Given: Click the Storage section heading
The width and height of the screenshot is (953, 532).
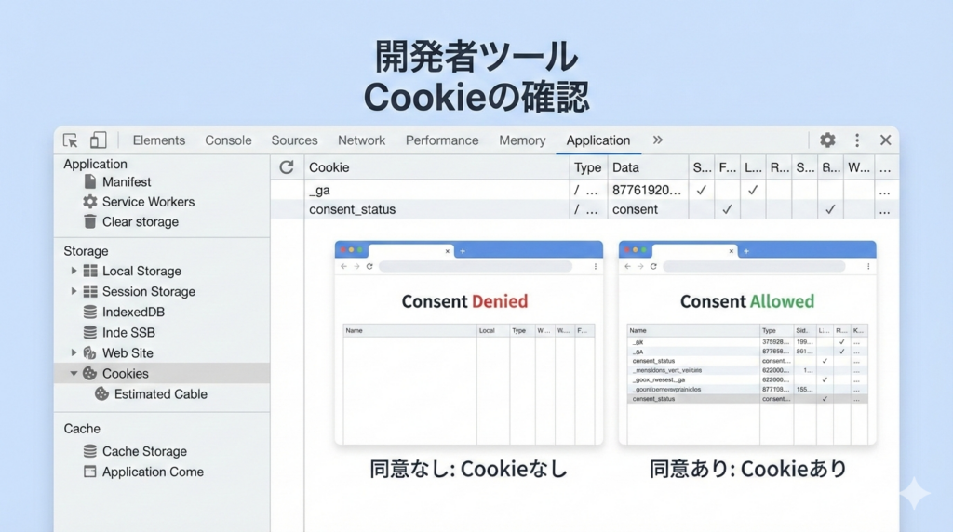Looking at the screenshot, I should (x=86, y=251).
